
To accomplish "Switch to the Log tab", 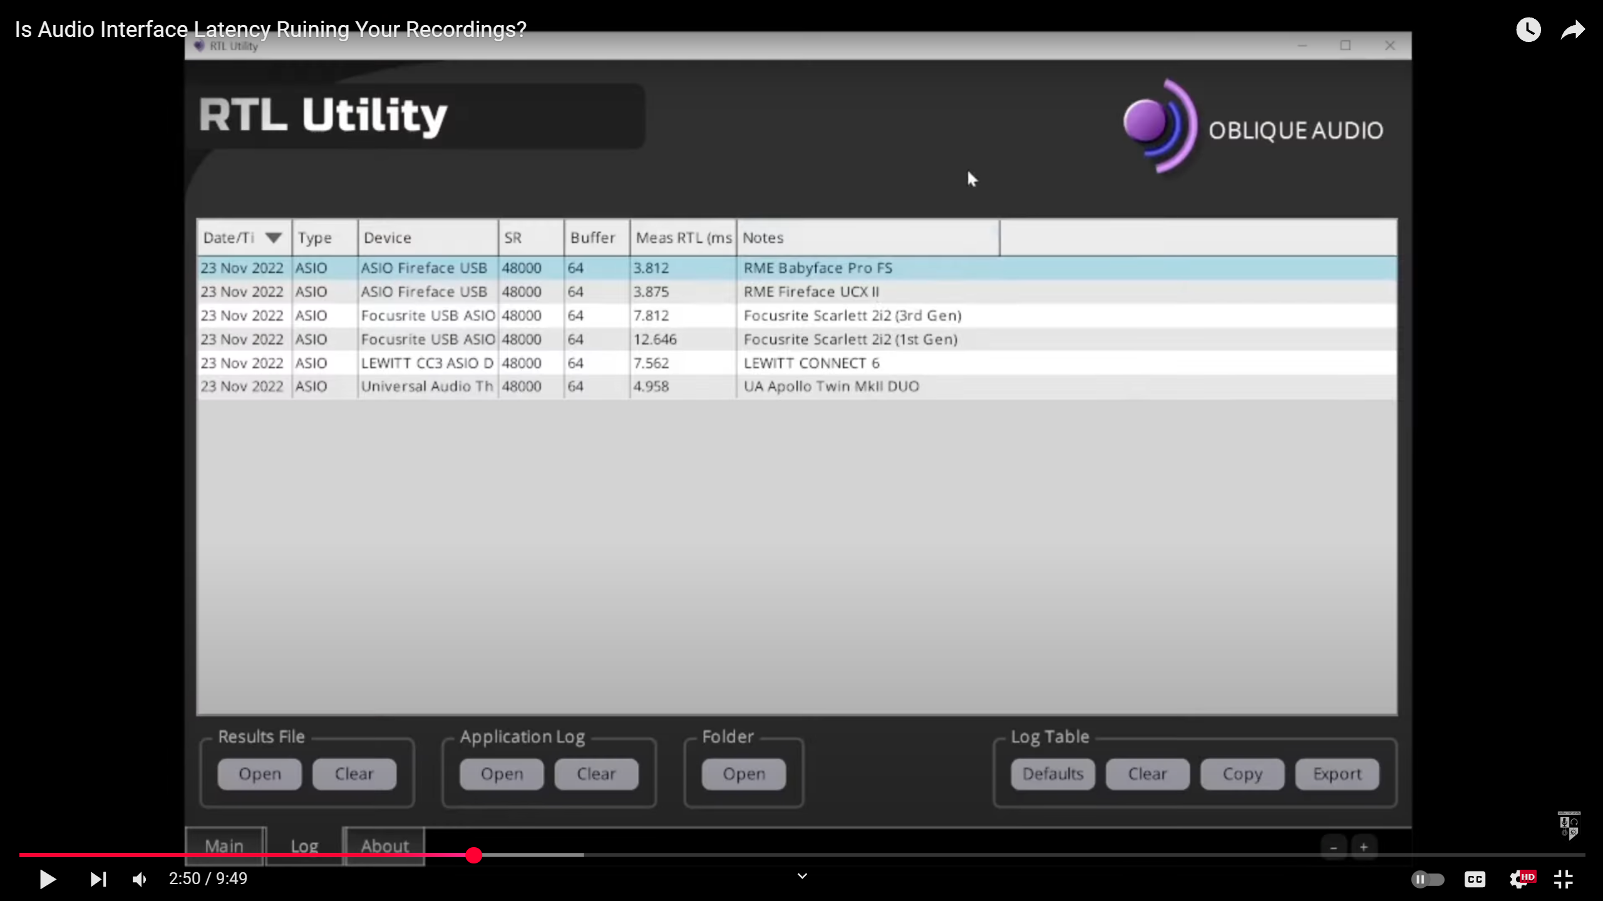I will tap(305, 846).
